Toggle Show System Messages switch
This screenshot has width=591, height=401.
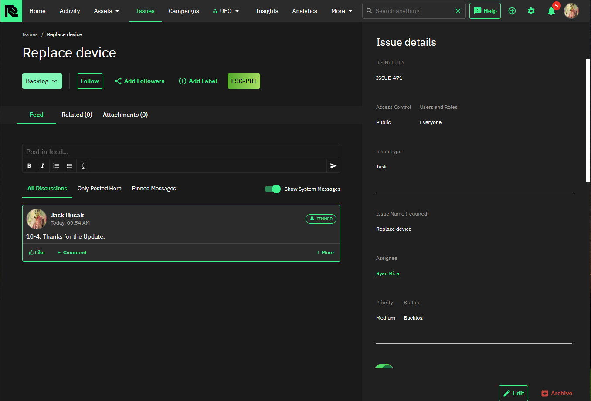273,189
